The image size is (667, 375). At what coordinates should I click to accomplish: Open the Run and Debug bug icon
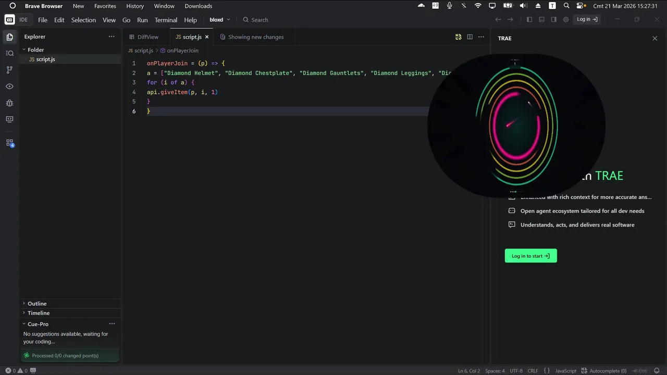pos(9,103)
